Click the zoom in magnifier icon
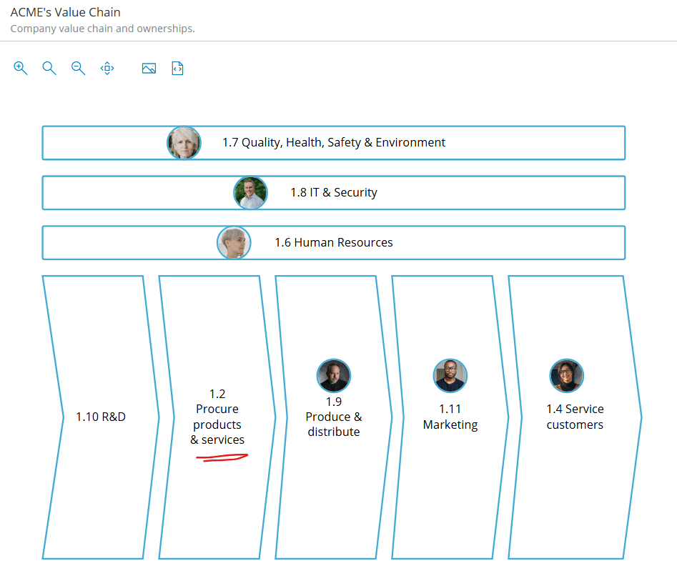The width and height of the screenshot is (677, 581). click(x=21, y=69)
